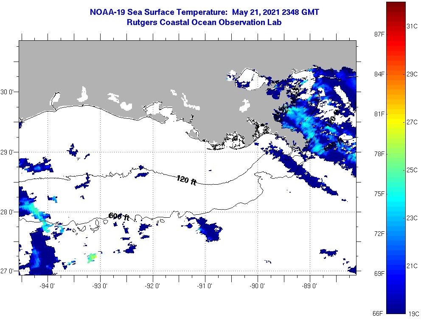The image size is (421, 320).
Task: Click the '78F' colorbar label
Action: click(x=379, y=154)
